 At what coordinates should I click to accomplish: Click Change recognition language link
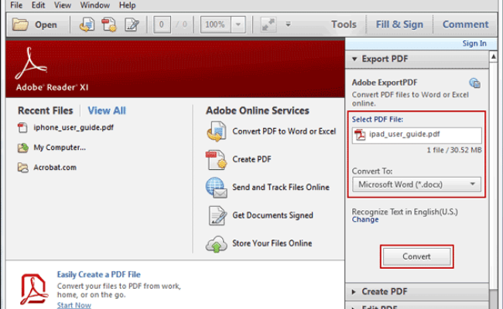[365, 219]
